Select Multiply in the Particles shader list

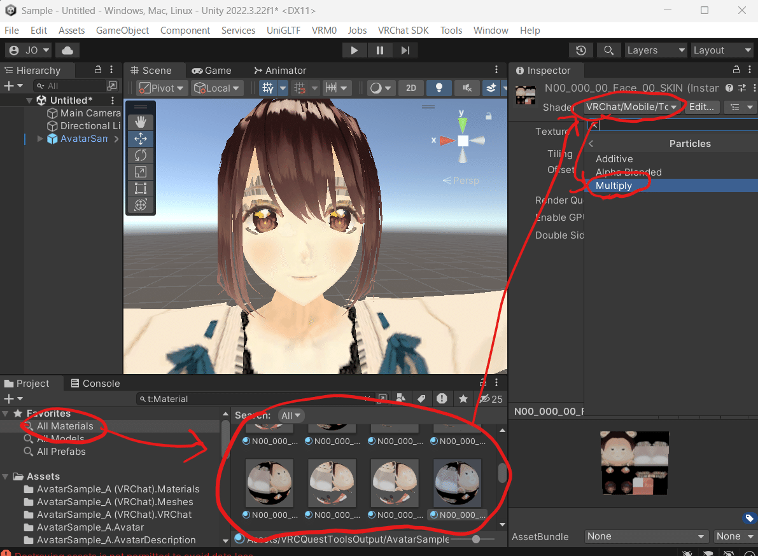pos(613,185)
